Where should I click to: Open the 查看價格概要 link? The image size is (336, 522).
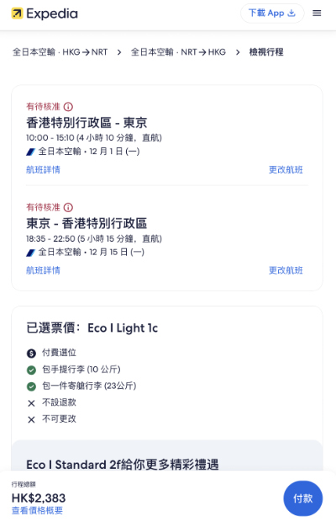(37, 510)
